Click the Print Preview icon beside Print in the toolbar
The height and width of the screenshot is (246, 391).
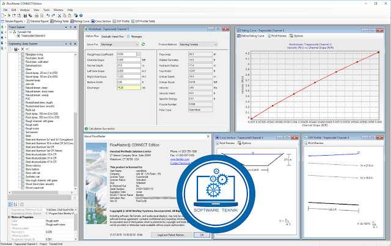pyautogui.click(x=42, y=15)
